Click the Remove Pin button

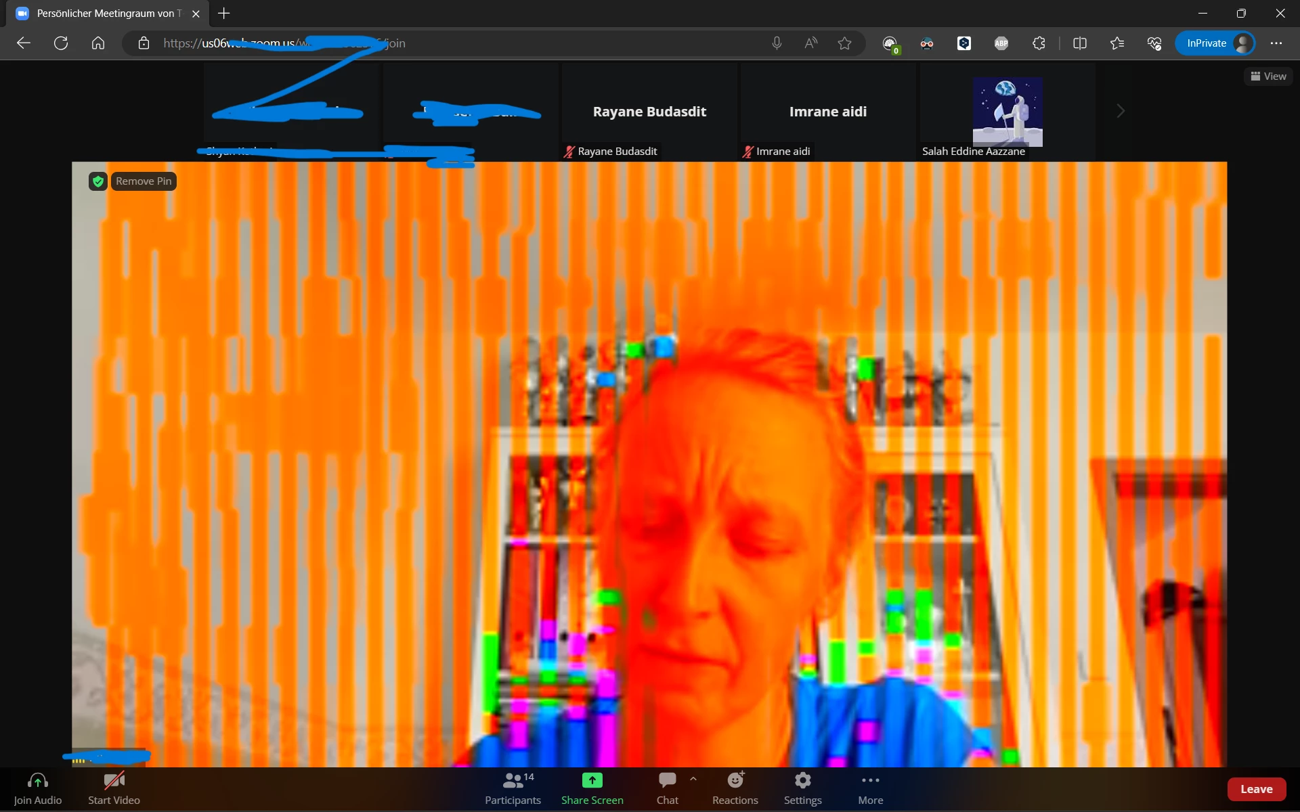pyautogui.click(x=144, y=181)
